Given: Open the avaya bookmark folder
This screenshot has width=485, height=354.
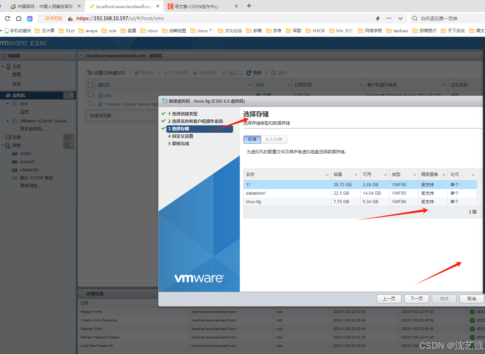Looking at the screenshot, I should point(88,31).
